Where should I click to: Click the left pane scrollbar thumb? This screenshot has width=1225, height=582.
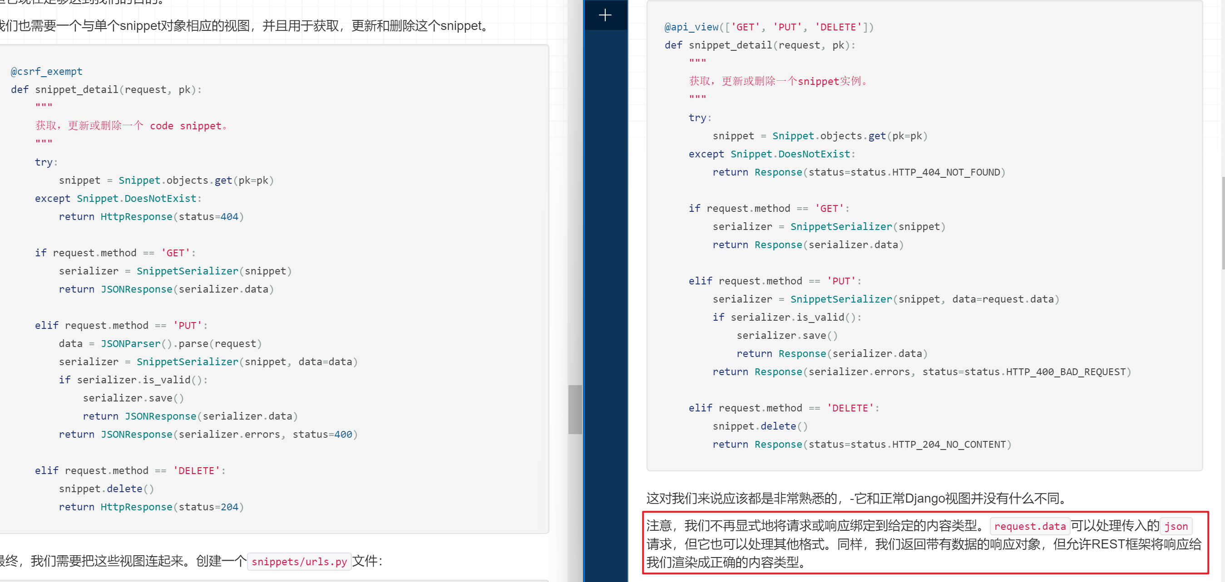pos(575,409)
